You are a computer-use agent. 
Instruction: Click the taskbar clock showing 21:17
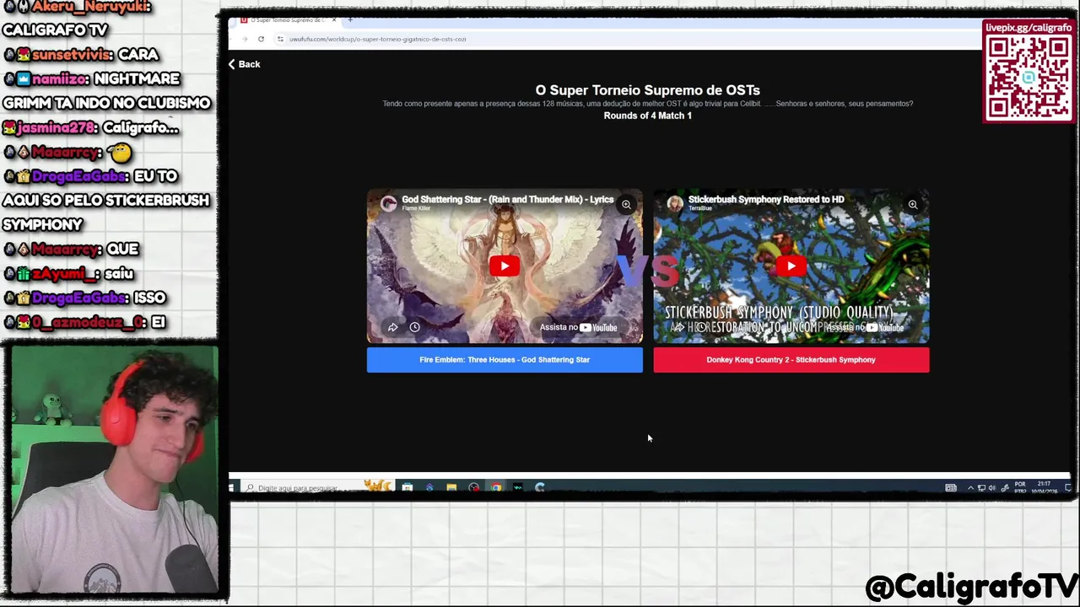pyautogui.click(x=1044, y=487)
